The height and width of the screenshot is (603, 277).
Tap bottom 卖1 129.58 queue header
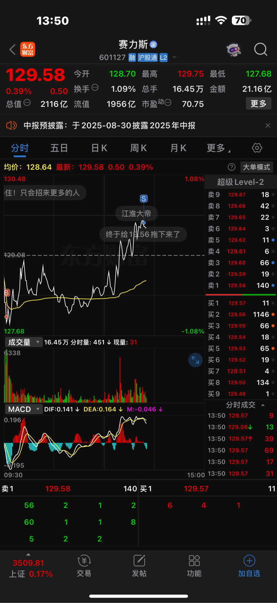pyautogui.click(x=69, y=488)
